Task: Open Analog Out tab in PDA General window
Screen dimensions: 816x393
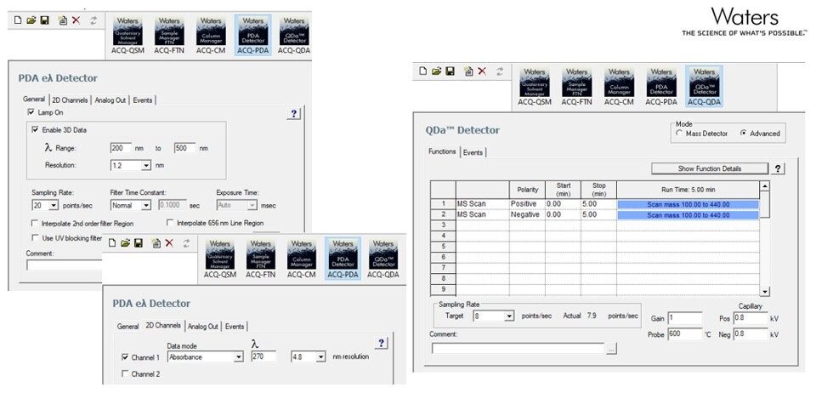Action: [110, 100]
